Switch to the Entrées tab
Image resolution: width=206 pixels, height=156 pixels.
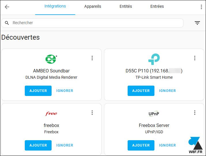point(157,6)
